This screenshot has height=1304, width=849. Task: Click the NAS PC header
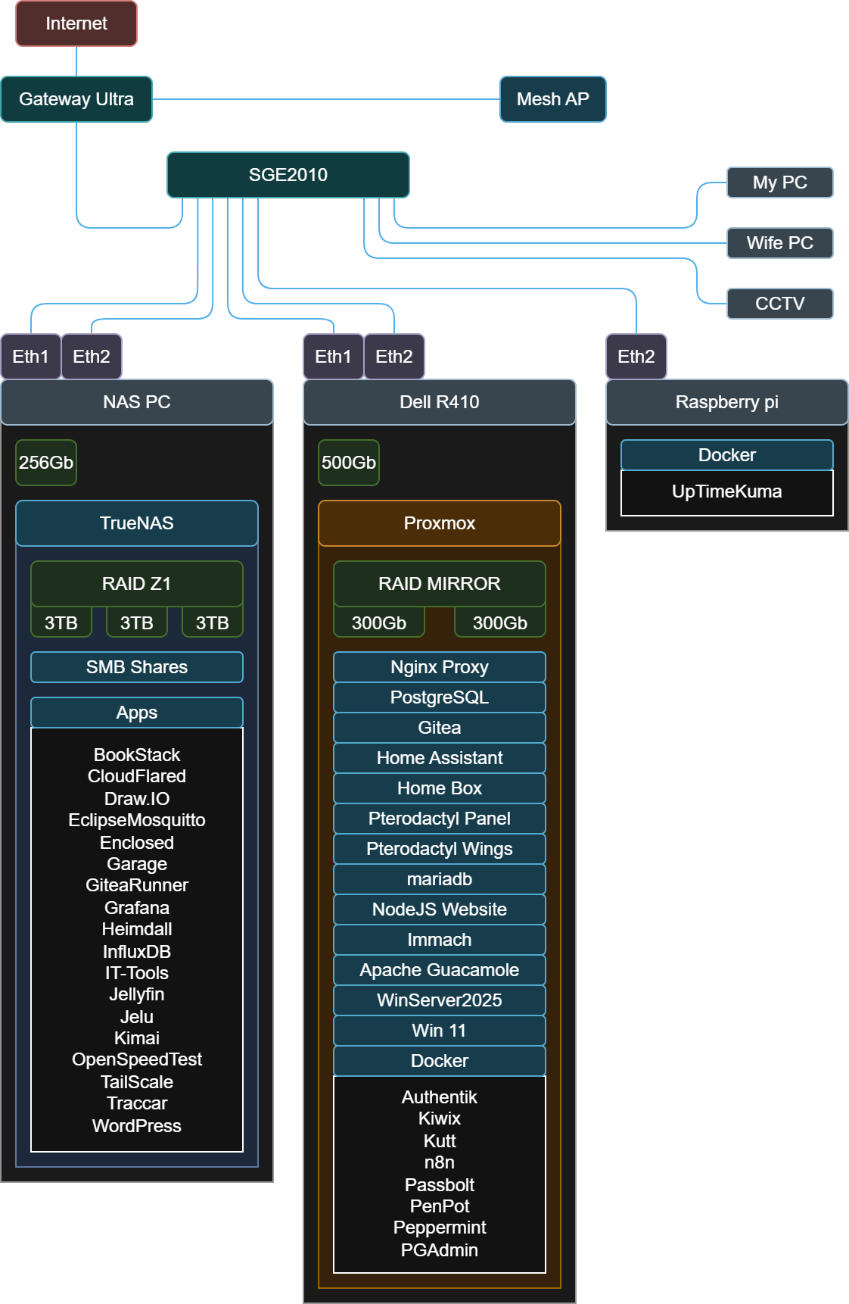click(137, 402)
